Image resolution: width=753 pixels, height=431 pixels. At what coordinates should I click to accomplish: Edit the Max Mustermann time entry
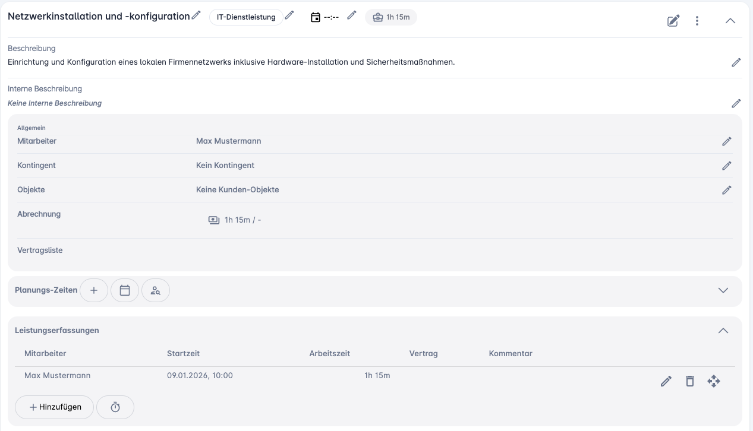(666, 381)
